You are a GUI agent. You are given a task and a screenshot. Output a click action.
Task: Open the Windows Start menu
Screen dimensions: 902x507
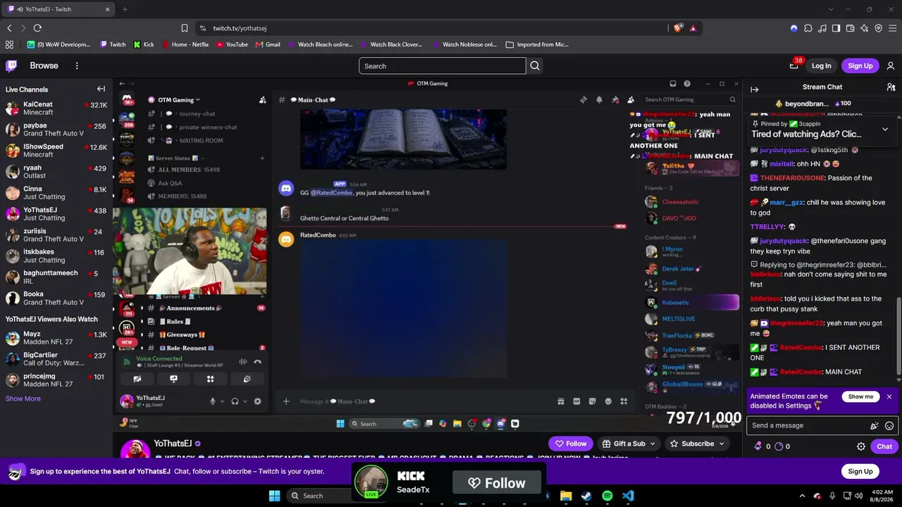(x=274, y=496)
